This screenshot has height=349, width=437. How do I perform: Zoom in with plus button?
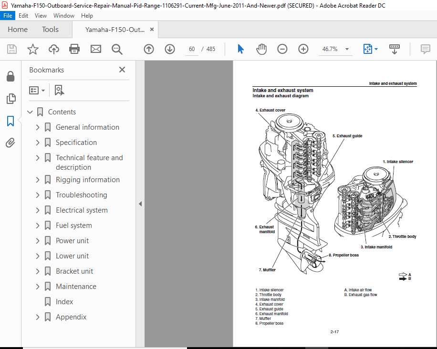(303, 49)
